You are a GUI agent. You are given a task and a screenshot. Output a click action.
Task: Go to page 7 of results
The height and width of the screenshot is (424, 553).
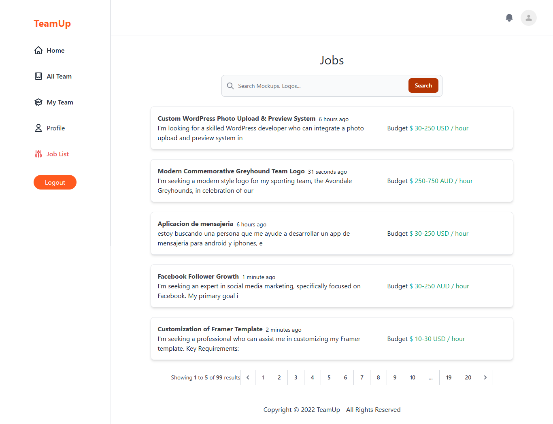(x=362, y=377)
